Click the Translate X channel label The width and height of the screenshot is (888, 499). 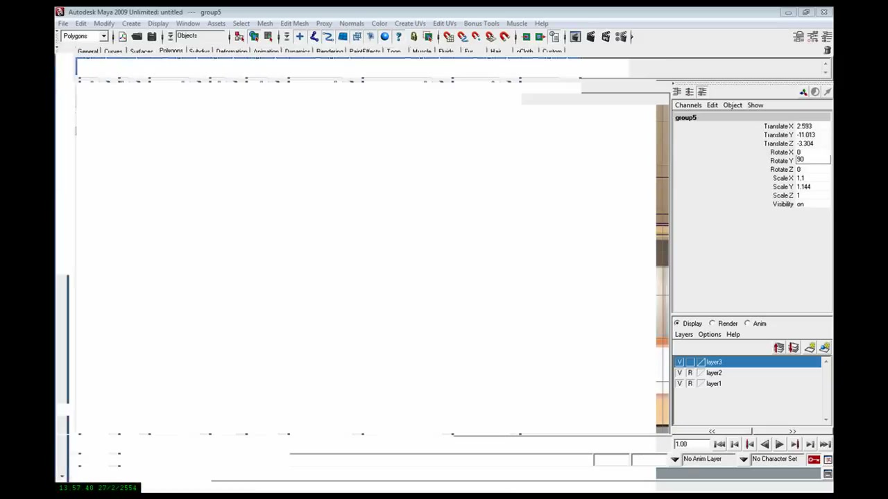tap(778, 126)
